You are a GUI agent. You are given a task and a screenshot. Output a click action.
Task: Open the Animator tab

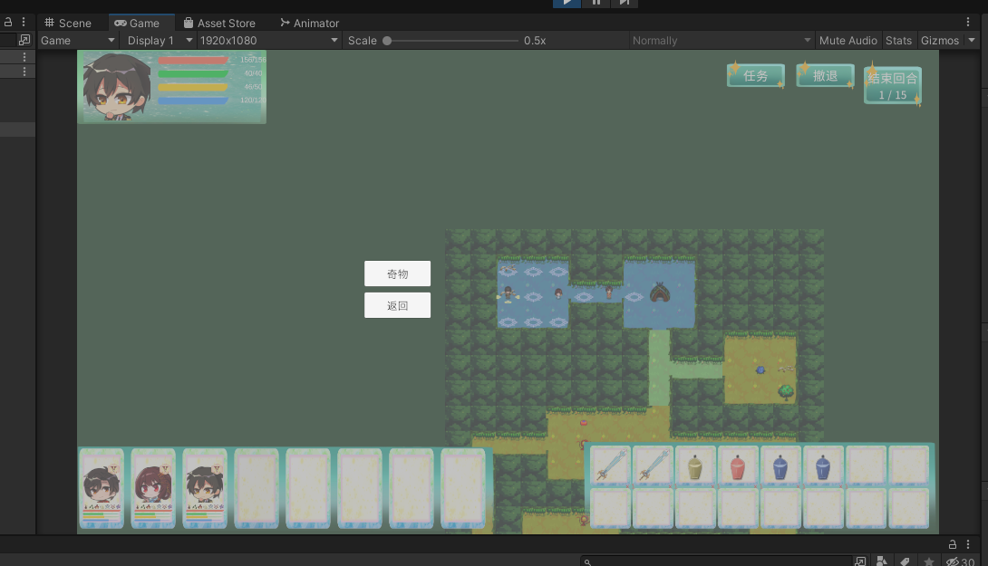(309, 23)
